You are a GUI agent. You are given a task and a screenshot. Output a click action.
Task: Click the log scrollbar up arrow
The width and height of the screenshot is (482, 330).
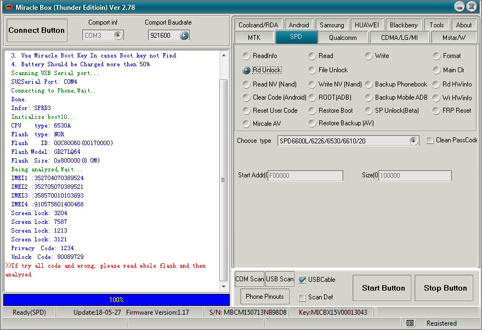point(224,55)
